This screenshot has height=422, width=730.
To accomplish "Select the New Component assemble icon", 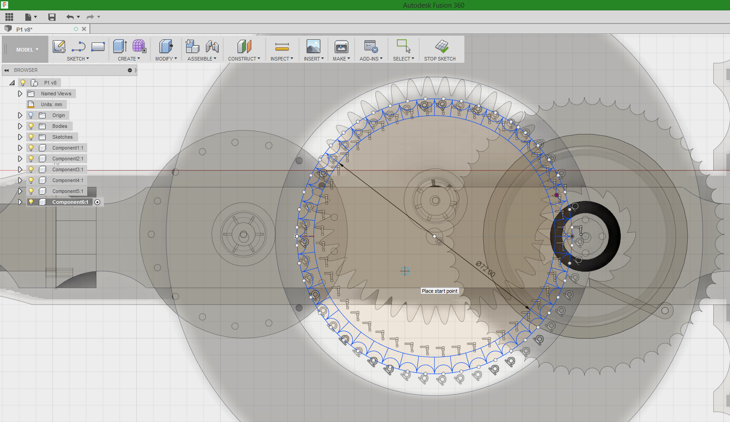I will click(192, 47).
